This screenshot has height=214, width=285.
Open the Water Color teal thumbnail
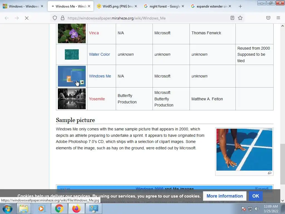tap(72, 54)
